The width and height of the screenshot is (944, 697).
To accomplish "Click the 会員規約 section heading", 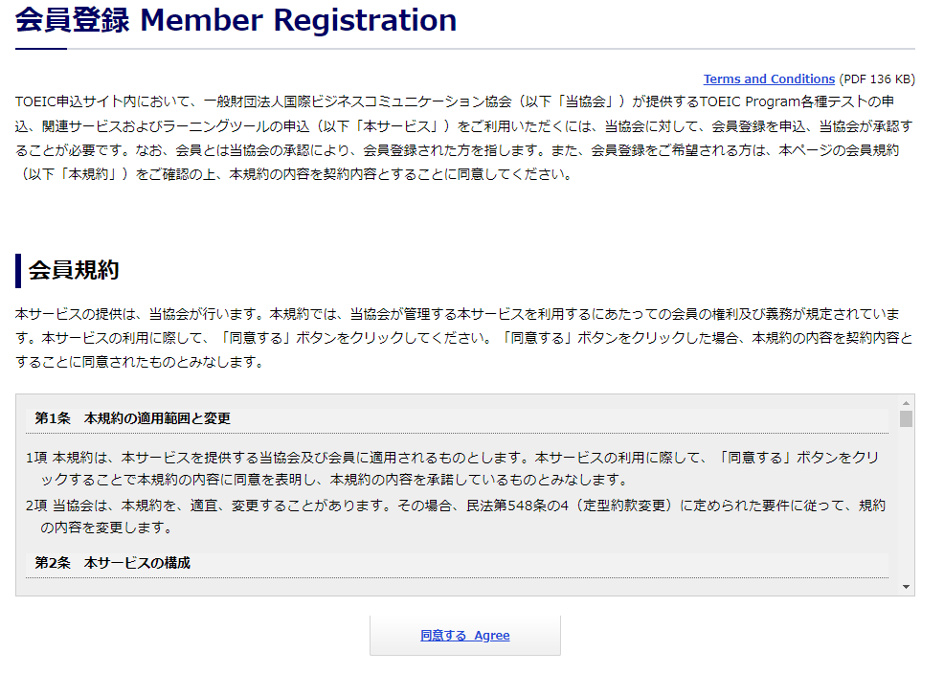I will click(74, 270).
